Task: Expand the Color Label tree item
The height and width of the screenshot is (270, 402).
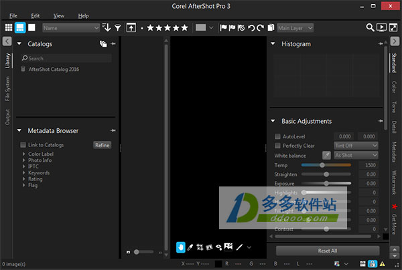Action: [23, 154]
